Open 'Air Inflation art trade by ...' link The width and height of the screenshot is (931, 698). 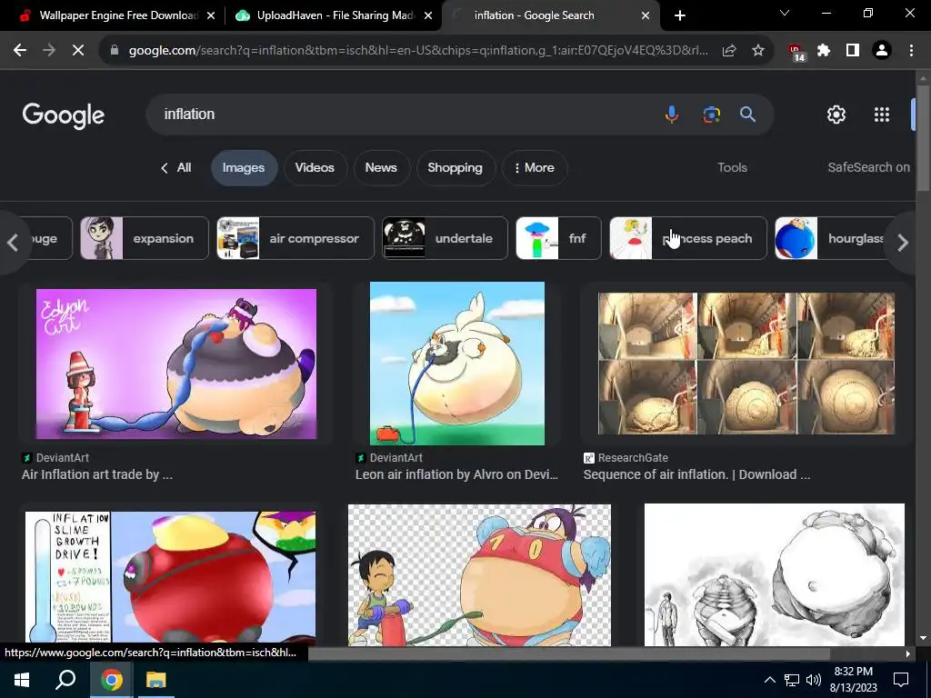[97, 474]
